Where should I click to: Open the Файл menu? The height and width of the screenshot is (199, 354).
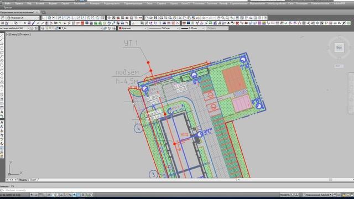point(7,4)
